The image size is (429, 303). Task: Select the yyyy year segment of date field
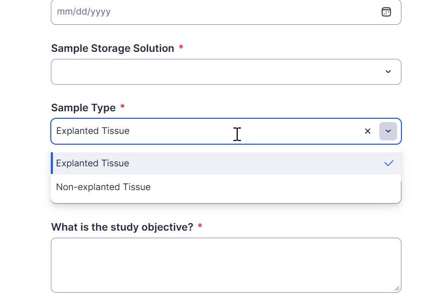[x=100, y=12]
